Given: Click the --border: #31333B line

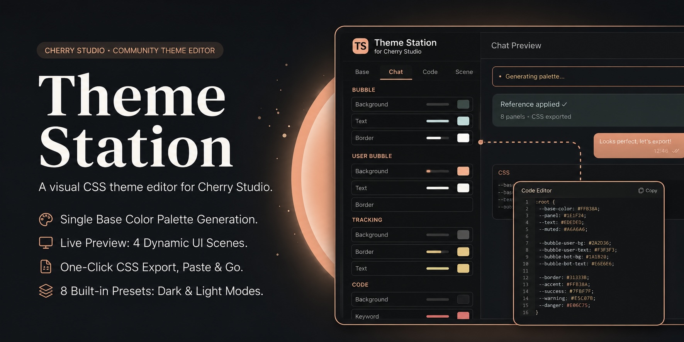Looking at the screenshot, I should pyautogui.click(x=564, y=278).
